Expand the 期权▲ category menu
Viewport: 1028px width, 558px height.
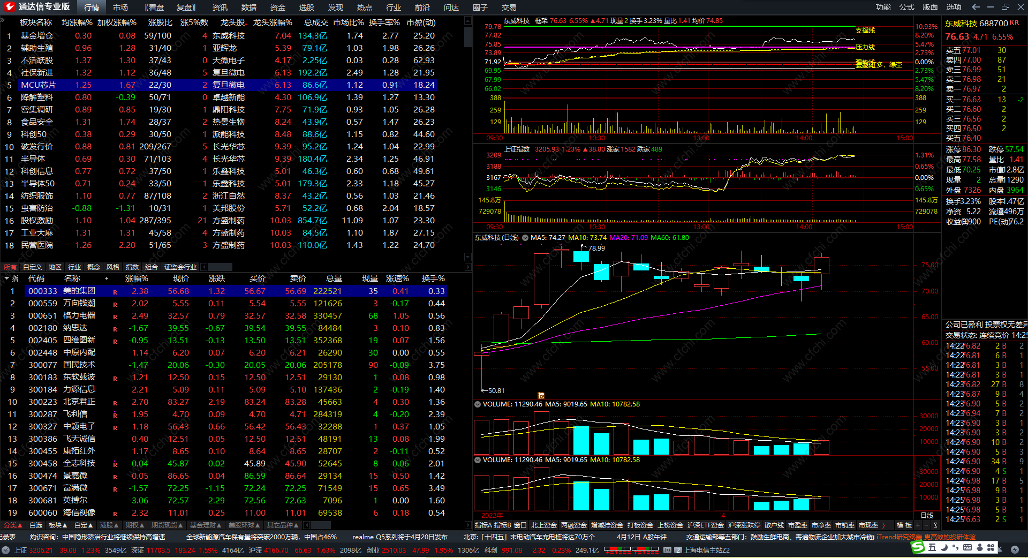135,525
